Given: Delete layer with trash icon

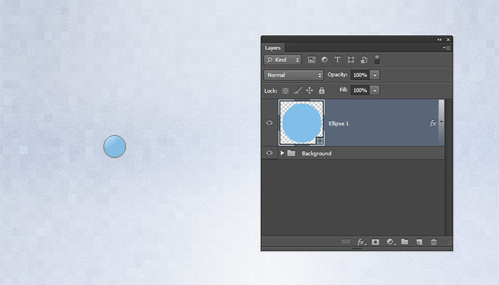Looking at the screenshot, I should 433,242.
